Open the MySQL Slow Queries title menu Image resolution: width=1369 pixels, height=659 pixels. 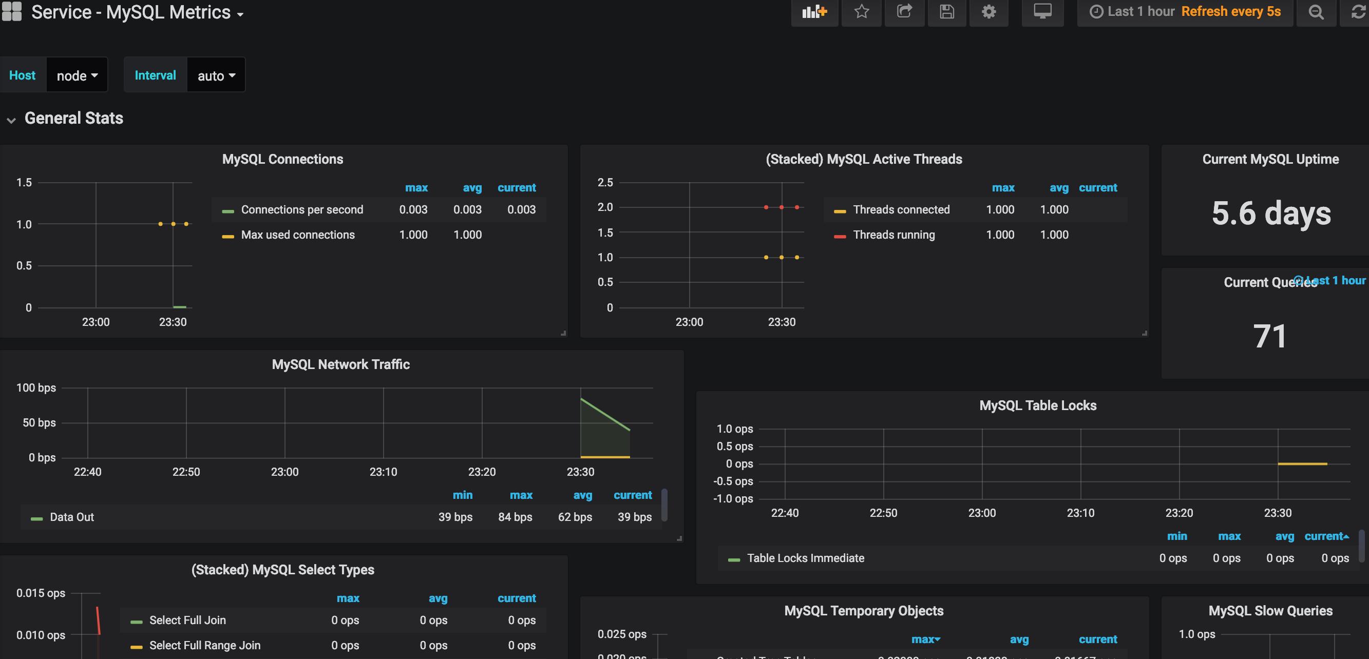point(1270,611)
